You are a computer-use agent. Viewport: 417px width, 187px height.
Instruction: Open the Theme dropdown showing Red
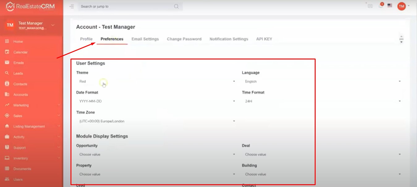[156, 82]
